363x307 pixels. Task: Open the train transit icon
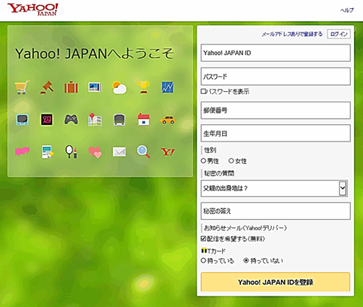tap(119, 120)
